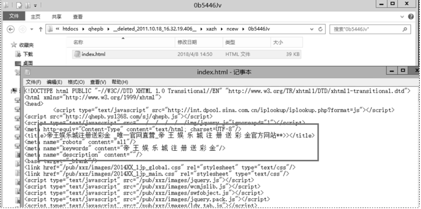
Task: Sort files by 名称 column
Action: (120, 42)
